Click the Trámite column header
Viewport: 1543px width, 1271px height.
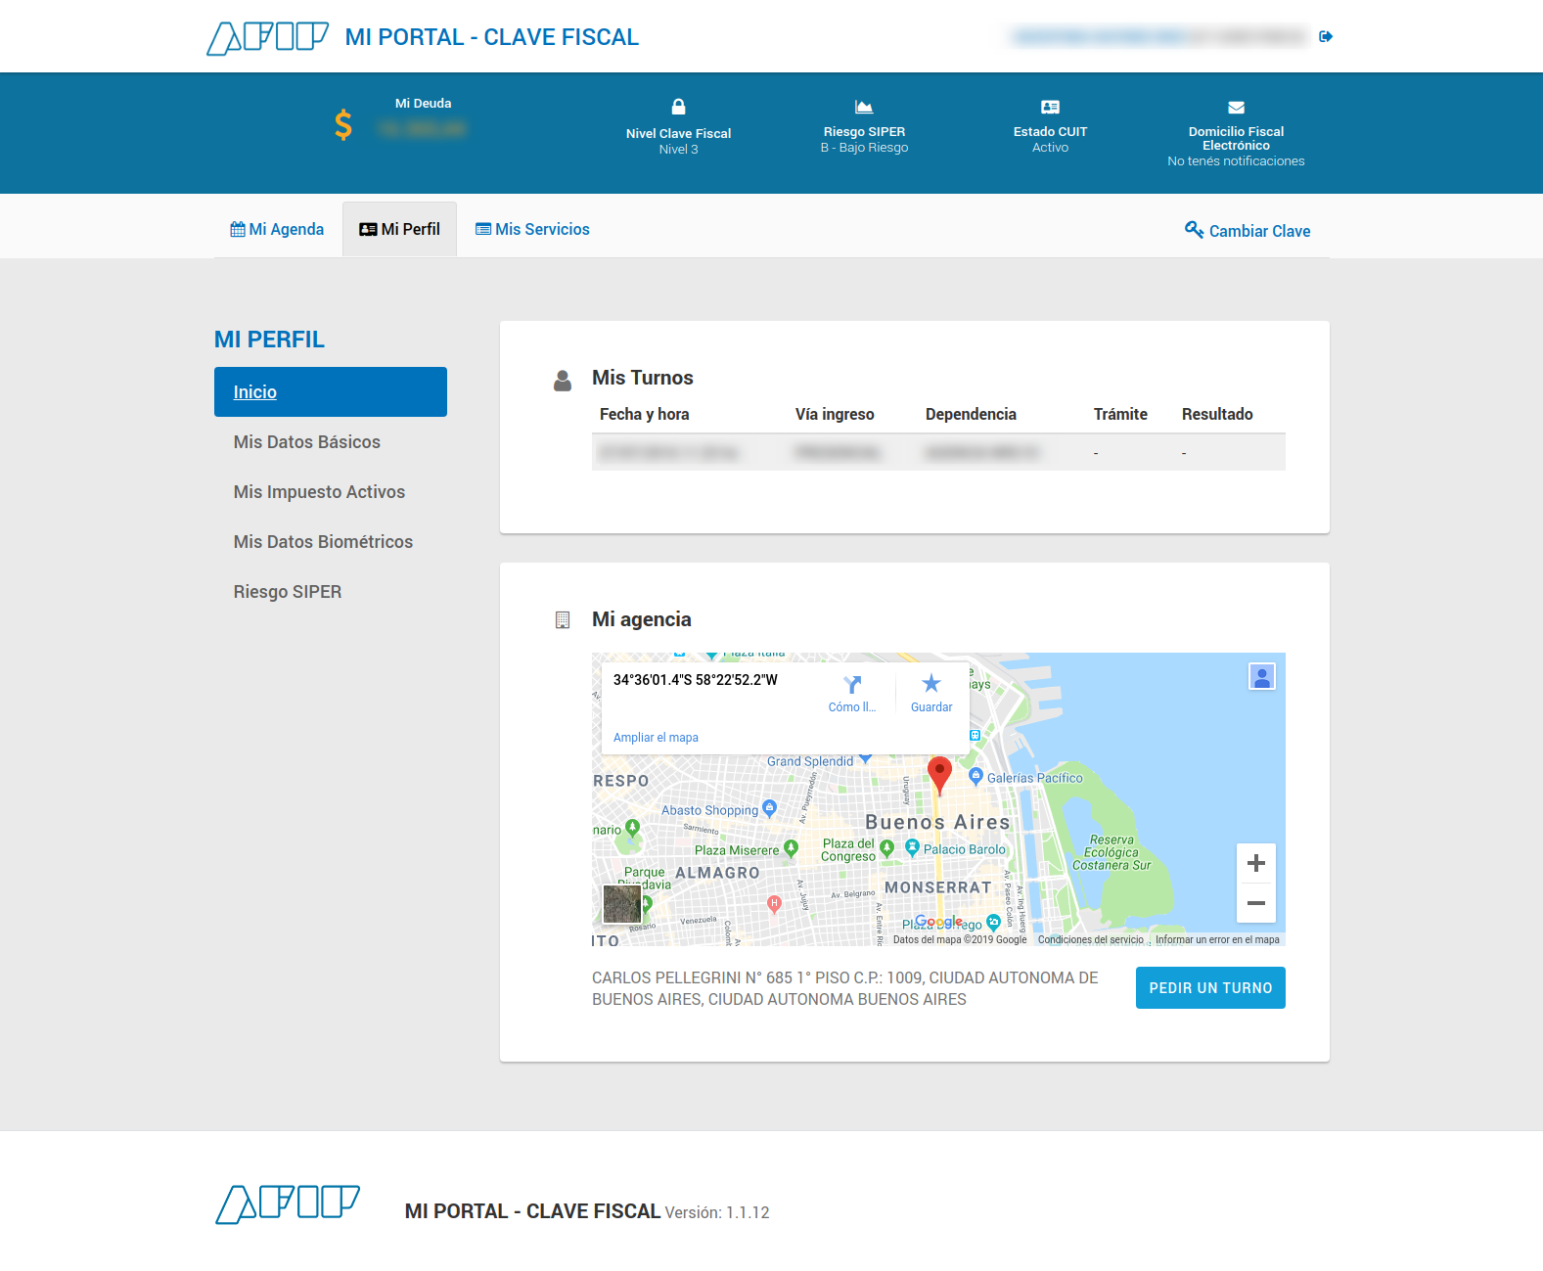(1120, 414)
